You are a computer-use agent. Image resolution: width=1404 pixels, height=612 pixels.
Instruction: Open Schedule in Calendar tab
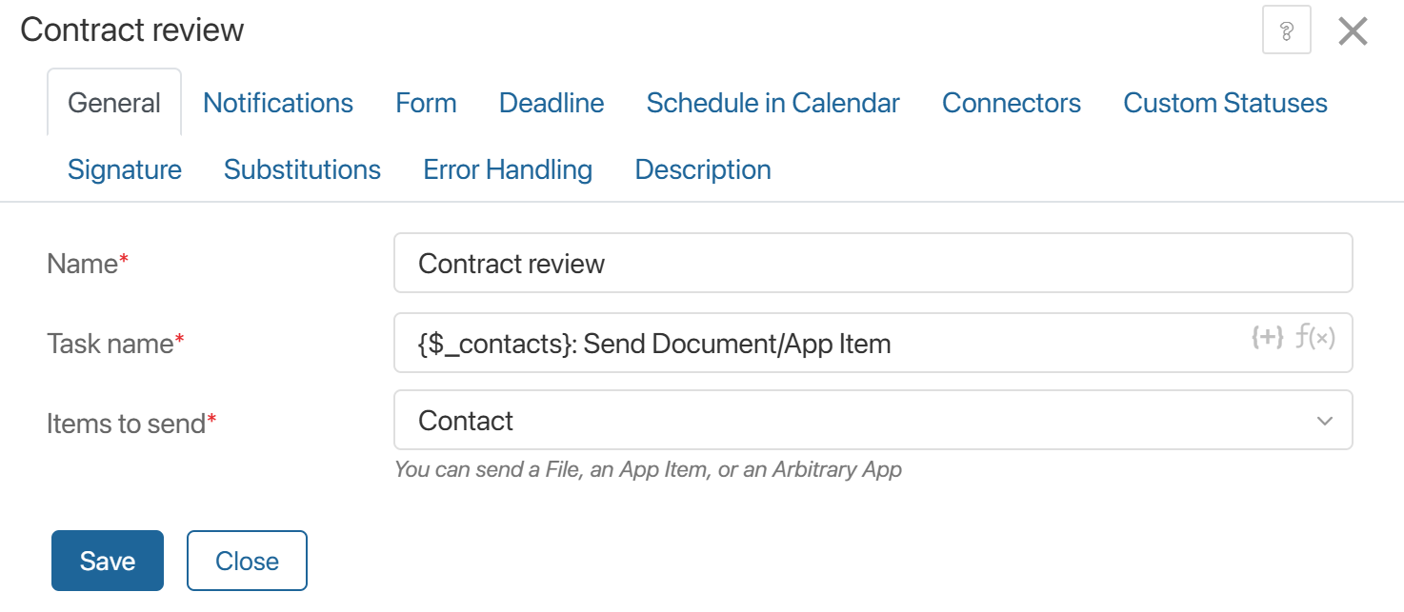(772, 103)
